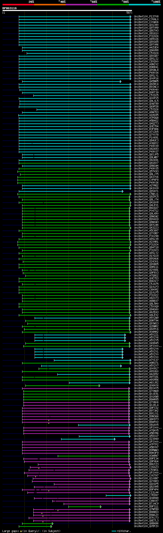Open hit UniRef100_P31926
This screenshot has width=163, height=533.
click(x=146, y=36)
